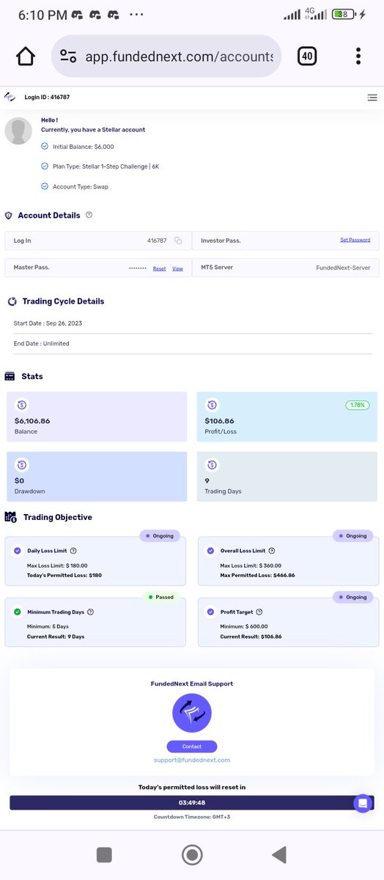Click the FundedNext-Server value
Image resolution: width=384 pixels, height=880 pixels.
click(x=343, y=268)
